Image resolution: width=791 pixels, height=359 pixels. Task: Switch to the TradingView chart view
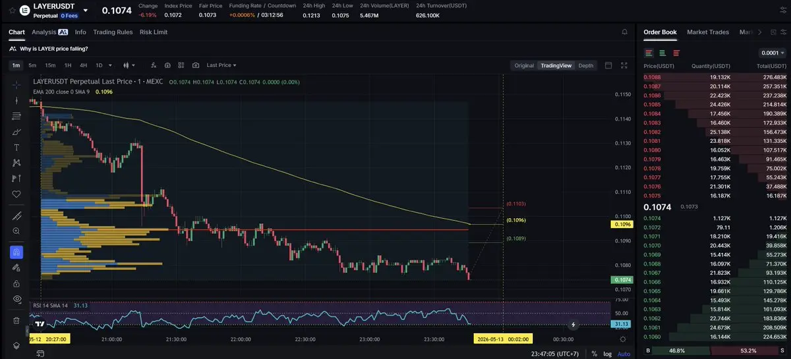click(556, 65)
